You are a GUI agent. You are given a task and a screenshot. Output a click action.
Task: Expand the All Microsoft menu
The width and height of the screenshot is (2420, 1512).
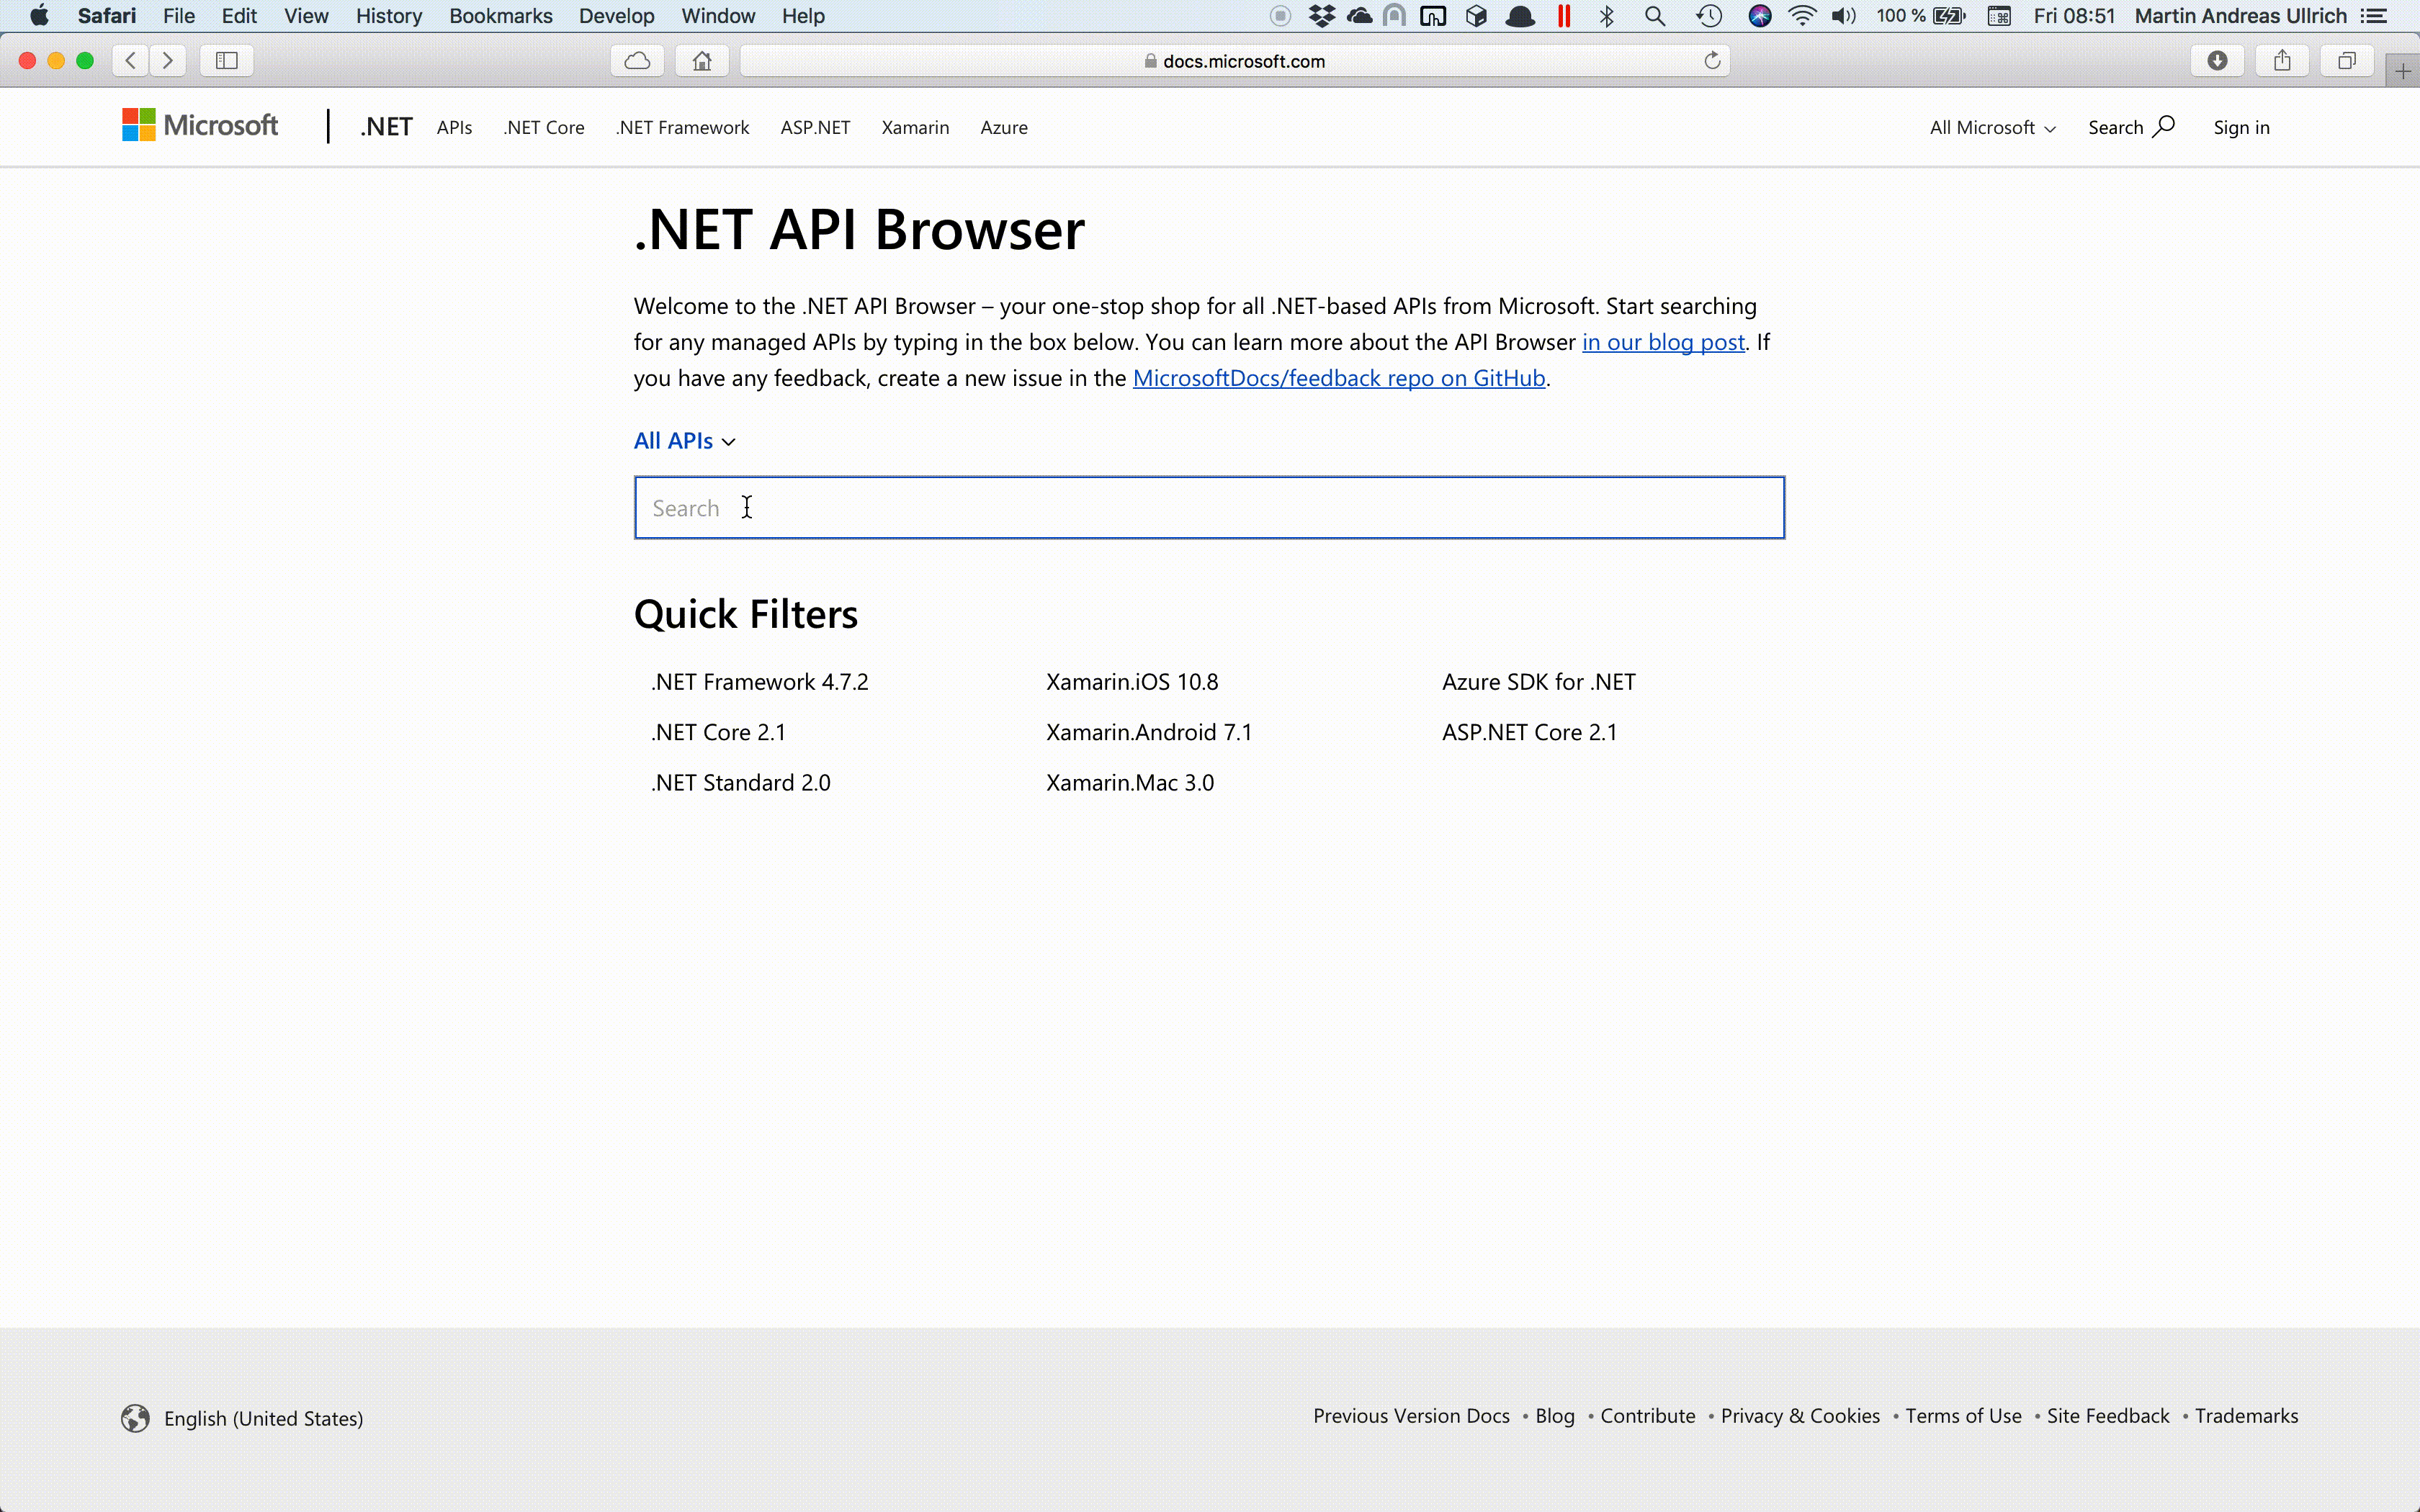tap(1992, 128)
